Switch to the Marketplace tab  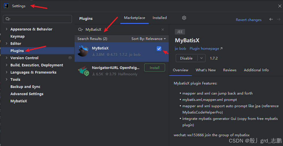[x=134, y=18]
